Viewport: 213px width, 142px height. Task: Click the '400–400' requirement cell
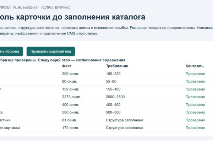[113, 105]
